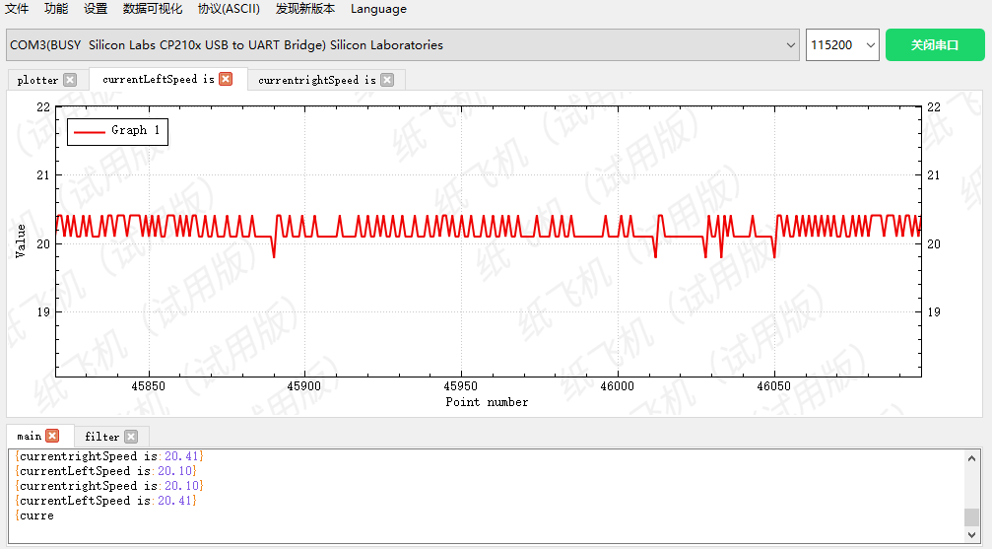Image resolution: width=992 pixels, height=549 pixels.
Task: Close the main console tab
Action: coord(52,436)
